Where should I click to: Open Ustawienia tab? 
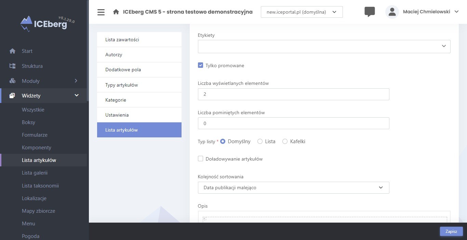139,115
